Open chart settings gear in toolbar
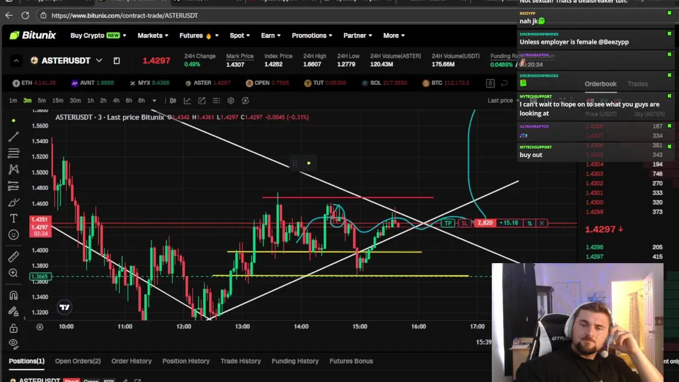 point(231,100)
